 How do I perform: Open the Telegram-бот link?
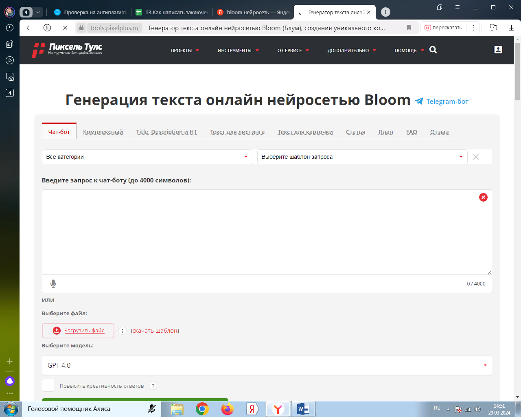[442, 101]
